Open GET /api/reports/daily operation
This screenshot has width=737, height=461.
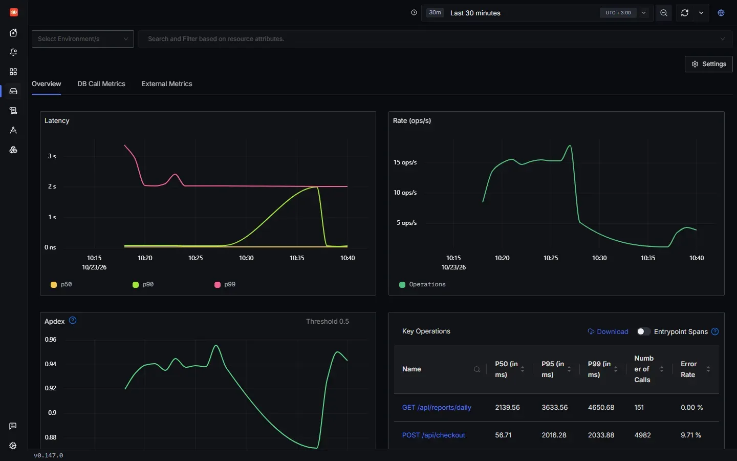click(437, 408)
